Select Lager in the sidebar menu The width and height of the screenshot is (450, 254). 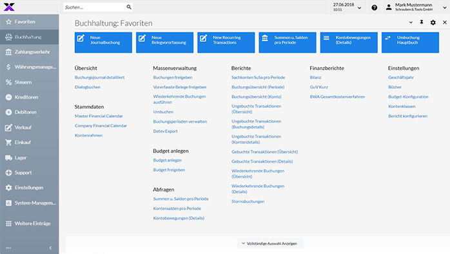tap(29, 158)
